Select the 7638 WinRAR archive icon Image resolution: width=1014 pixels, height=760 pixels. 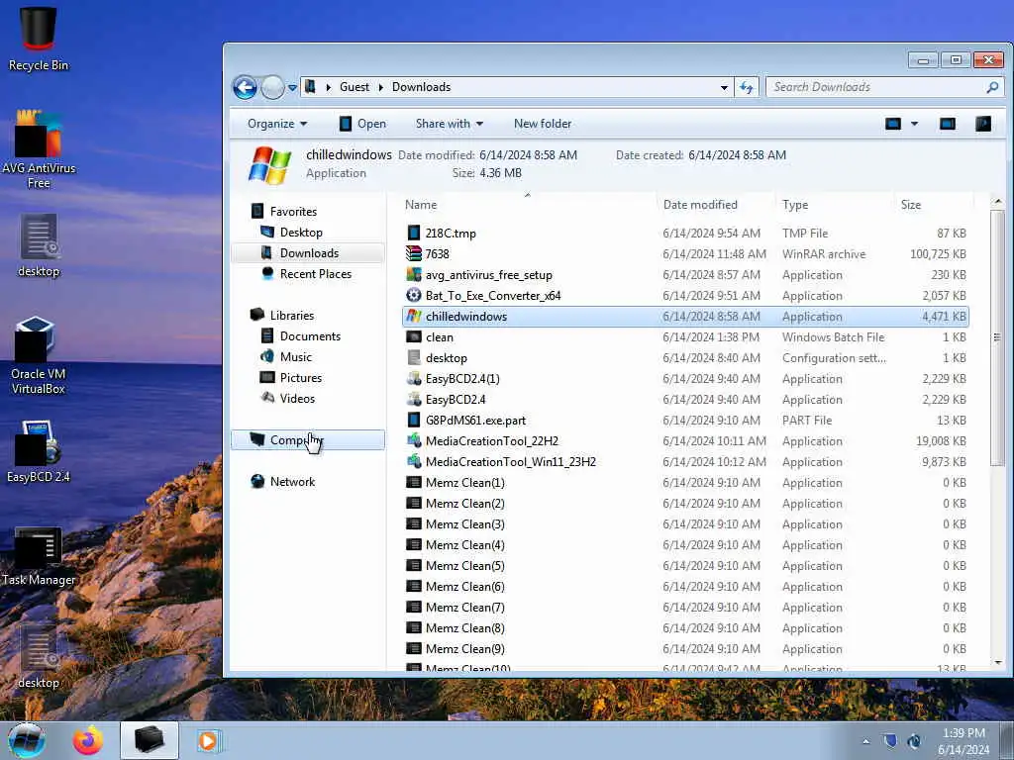[x=414, y=254]
